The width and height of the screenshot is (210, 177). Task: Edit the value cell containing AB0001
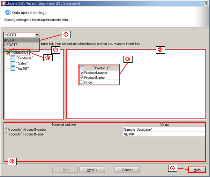163,134
